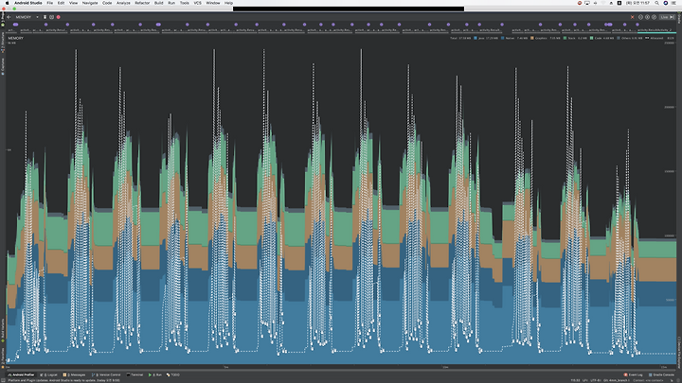Click the reset zoom icon

tap(654, 17)
